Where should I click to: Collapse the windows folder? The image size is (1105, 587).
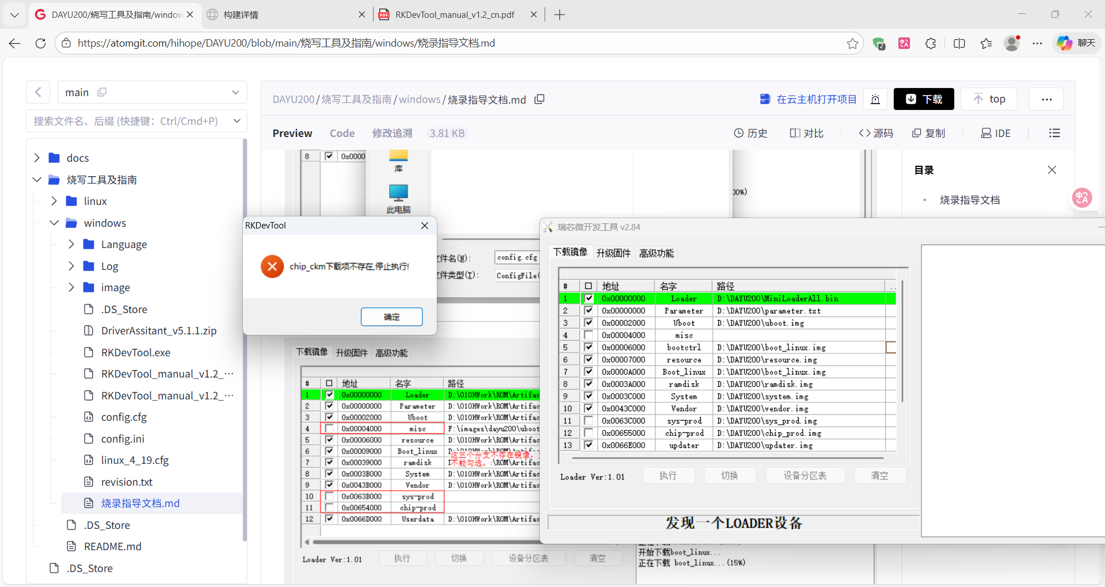pyautogui.click(x=54, y=223)
